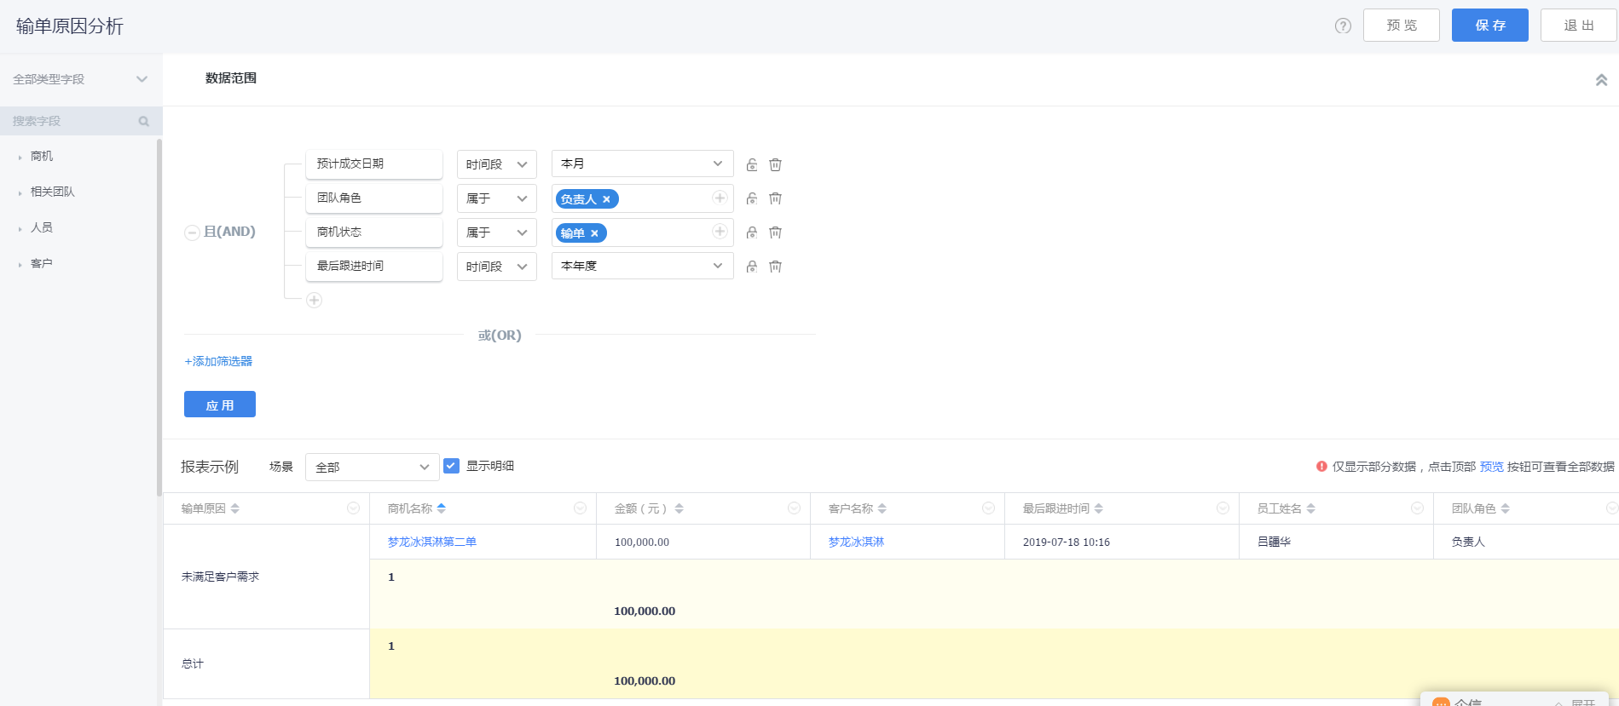Open 金额 column options circle

[794, 508]
